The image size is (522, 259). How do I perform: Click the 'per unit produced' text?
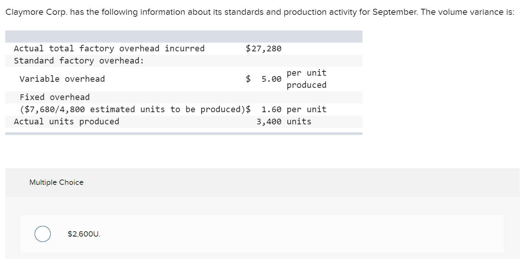point(306,79)
